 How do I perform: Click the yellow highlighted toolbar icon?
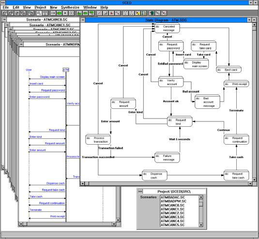pos(138,13)
